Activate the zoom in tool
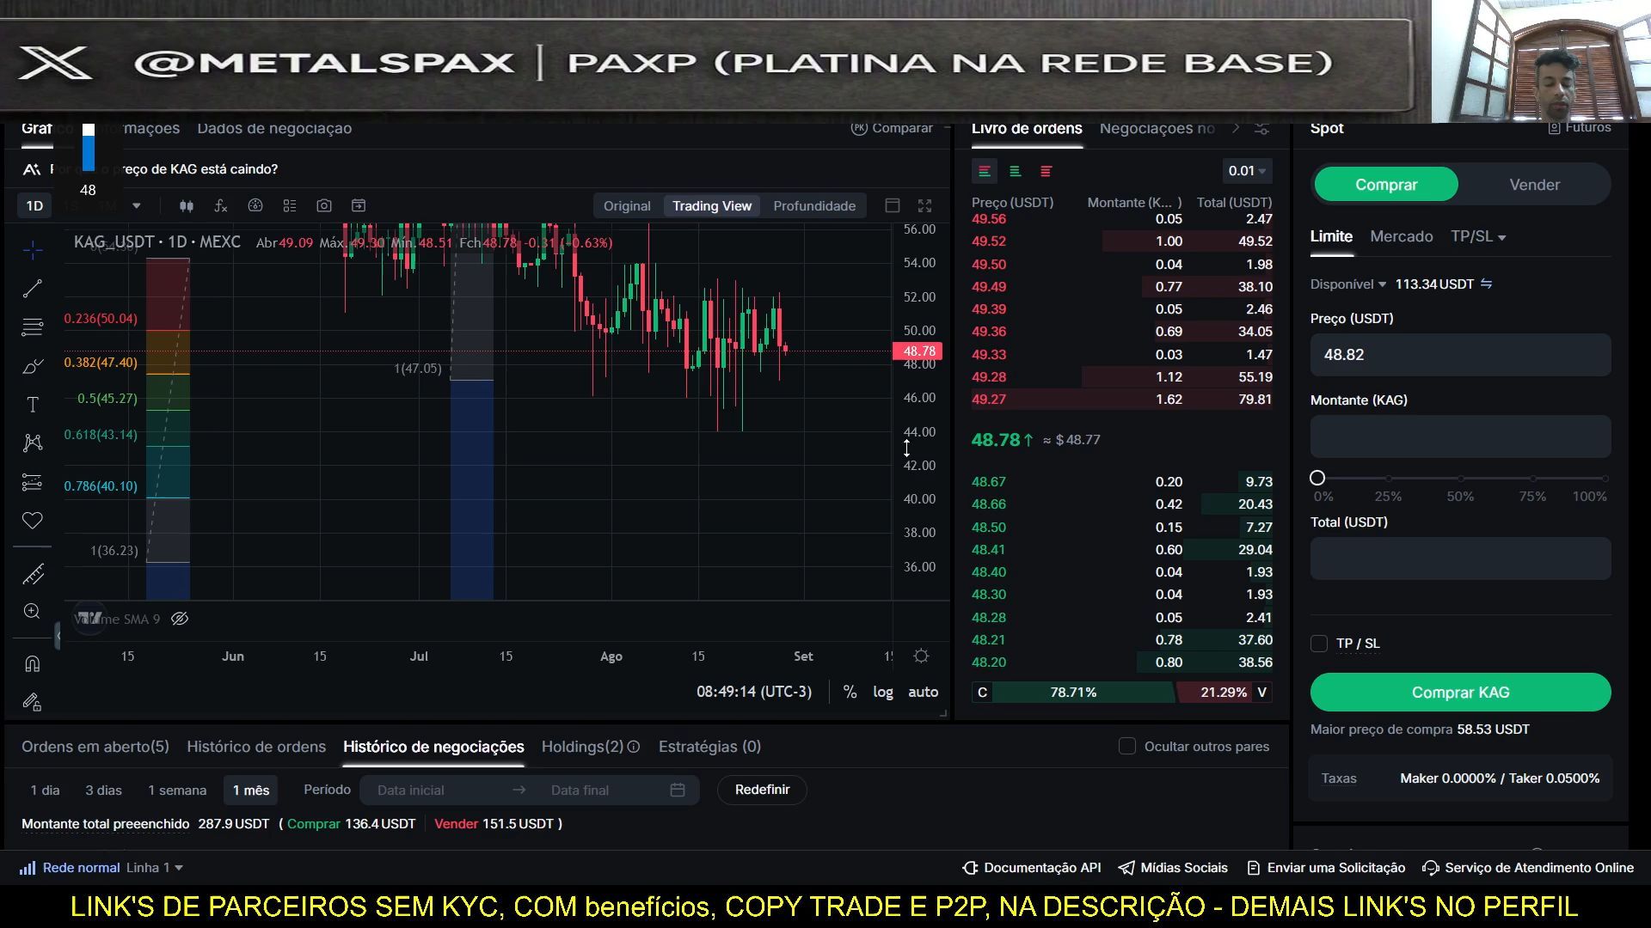 click(x=33, y=612)
